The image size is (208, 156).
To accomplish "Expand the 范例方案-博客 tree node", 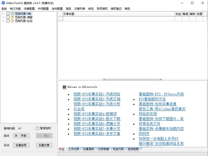I will tap(3, 17).
